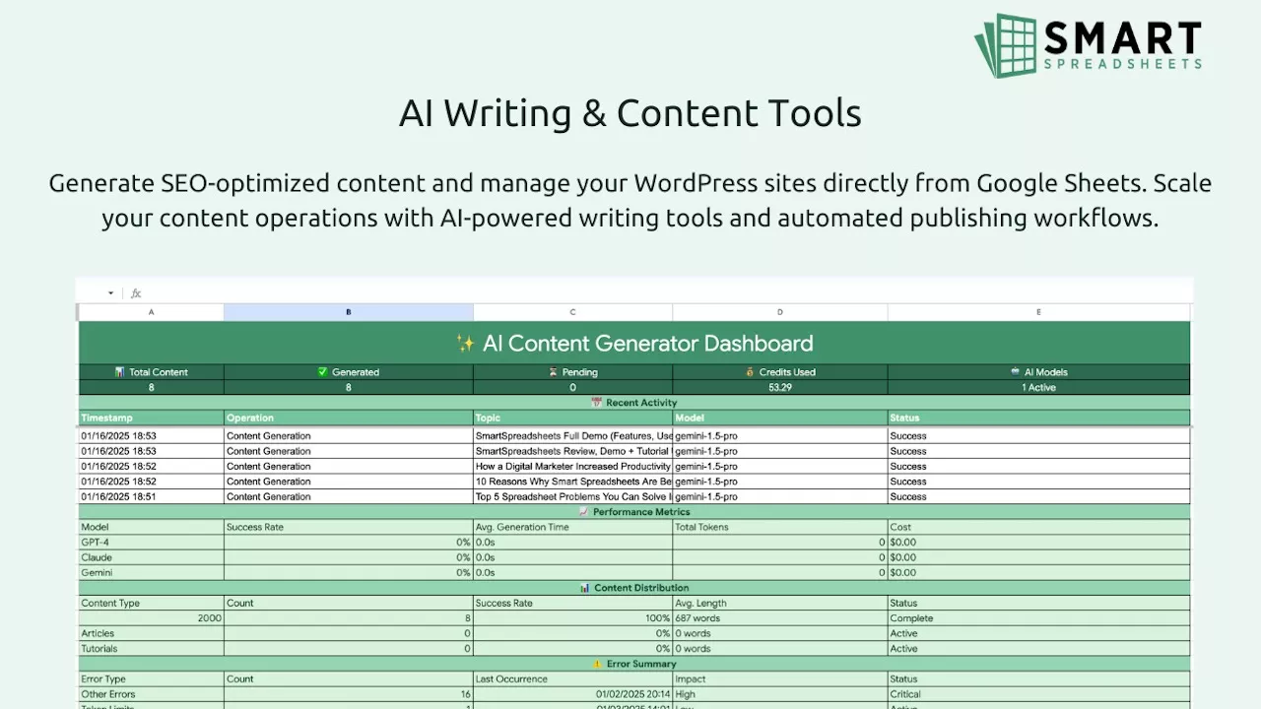The width and height of the screenshot is (1261, 709).
Task: Click the money bag icon beside Credits Used
Action: click(750, 372)
